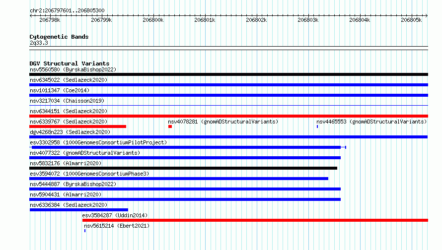
Task: Open the nsv5904431 (Almarri2020) label
Action: [66, 194]
